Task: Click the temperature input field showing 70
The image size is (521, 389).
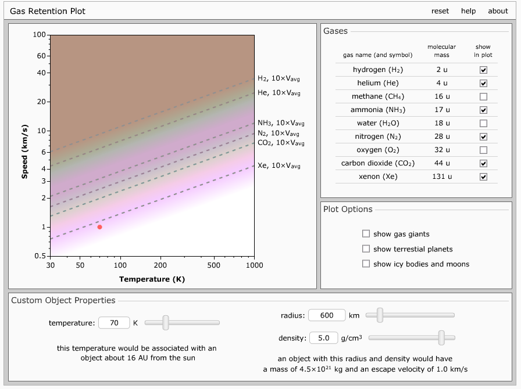Action: (x=114, y=322)
